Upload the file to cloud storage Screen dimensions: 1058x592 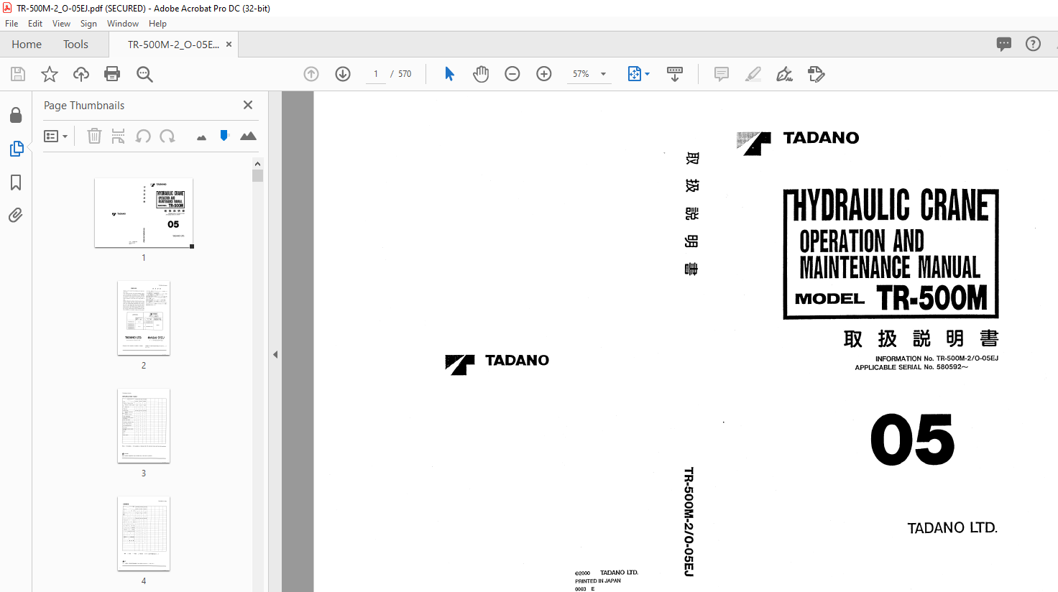(x=81, y=74)
